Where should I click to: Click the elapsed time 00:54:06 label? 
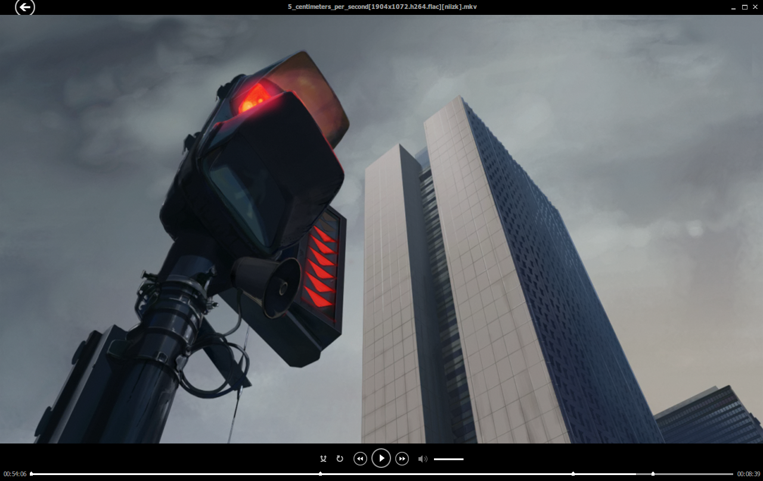pyautogui.click(x=15, y=474)
